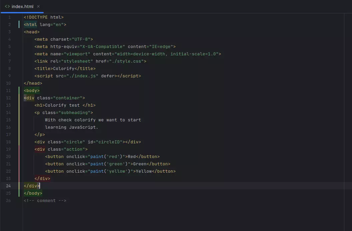Click the comment text on line 26
This screenshot has width=352, height=231.
[x=45, y=200]
